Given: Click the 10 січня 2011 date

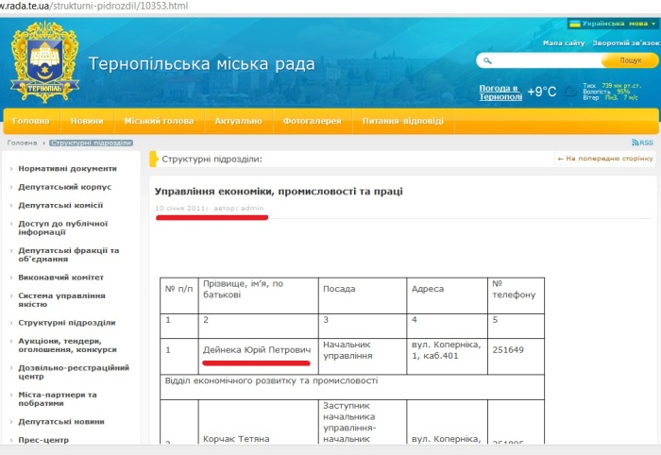Looking at the screenshot, I should click(180, 208).
